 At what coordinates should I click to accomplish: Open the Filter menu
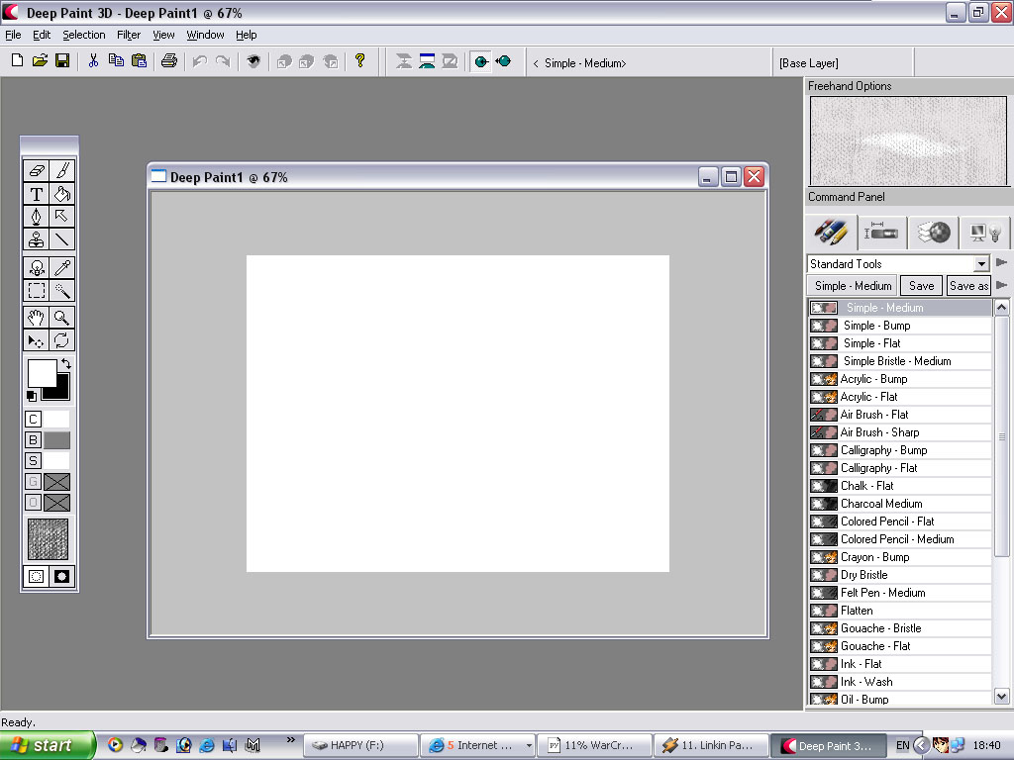(x=129, y=35)
